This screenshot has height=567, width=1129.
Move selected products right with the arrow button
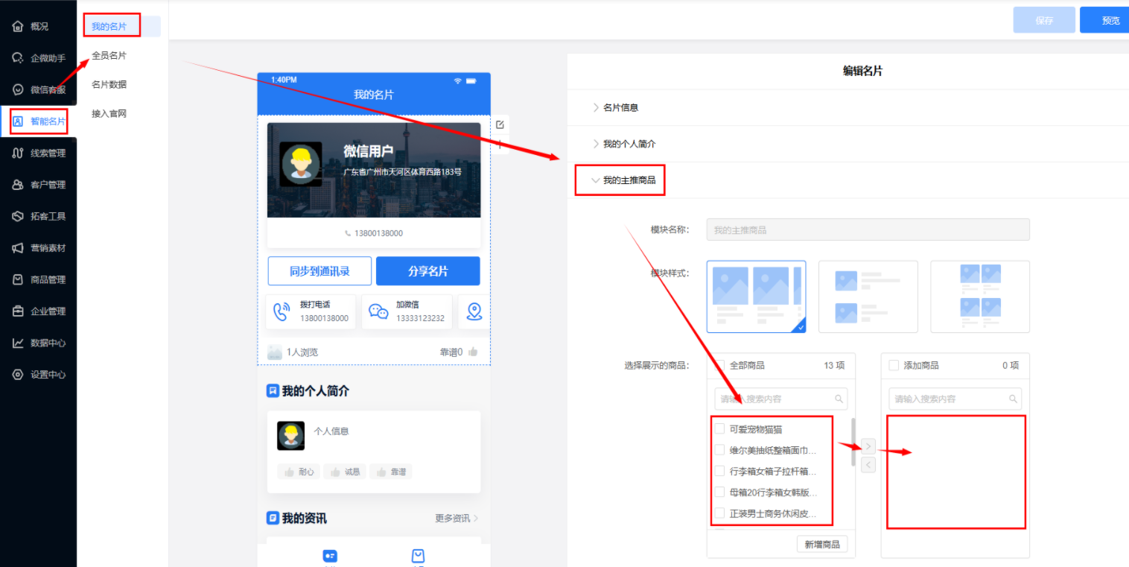[868, 446]
